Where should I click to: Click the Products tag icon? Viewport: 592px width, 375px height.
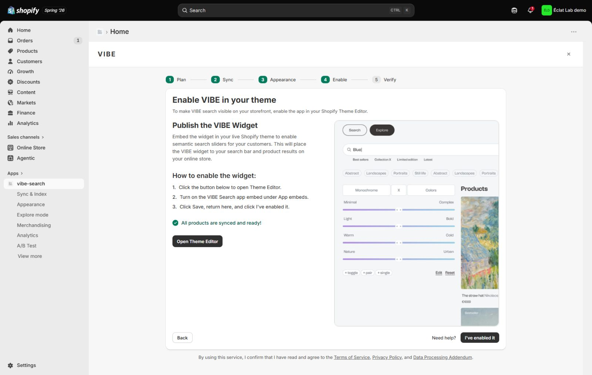coord(10,51)
